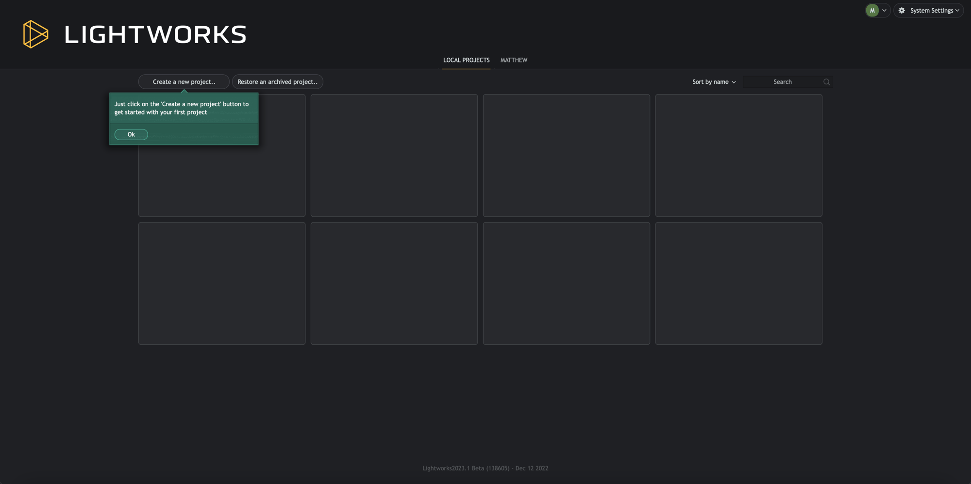Select the first empty project tile in bottom row
This screenshot has width=971, height=484.
[222, 283]
